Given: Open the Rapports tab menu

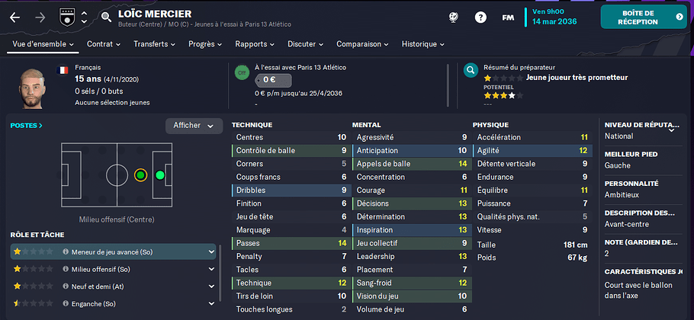Looking at the screenshot, I should pyautogui.click(x=255, y=44).
